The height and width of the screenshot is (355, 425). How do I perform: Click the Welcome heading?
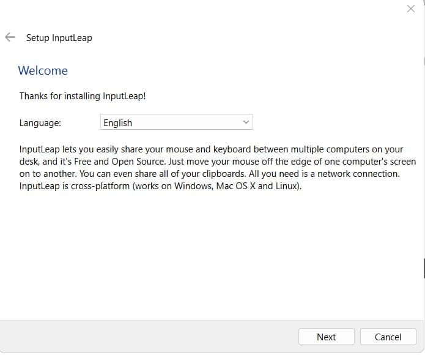43,70
